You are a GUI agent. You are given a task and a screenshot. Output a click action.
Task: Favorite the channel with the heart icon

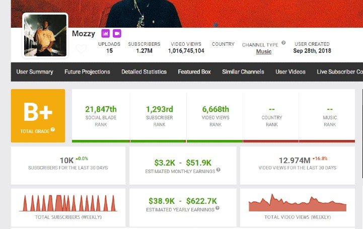[x=81, y=49]
